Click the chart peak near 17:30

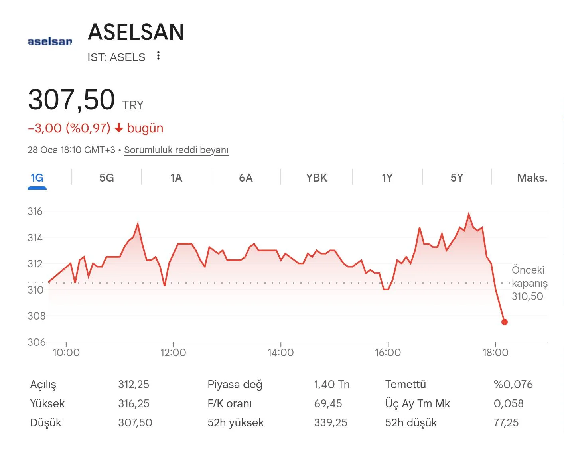pos(469,214)
